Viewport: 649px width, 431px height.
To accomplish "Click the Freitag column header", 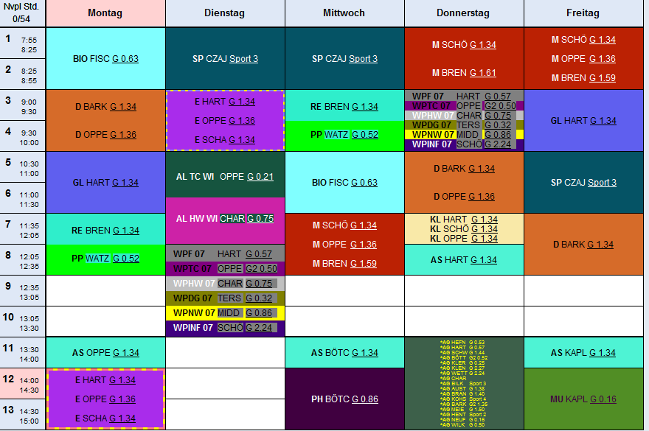I will pos(583,13).
